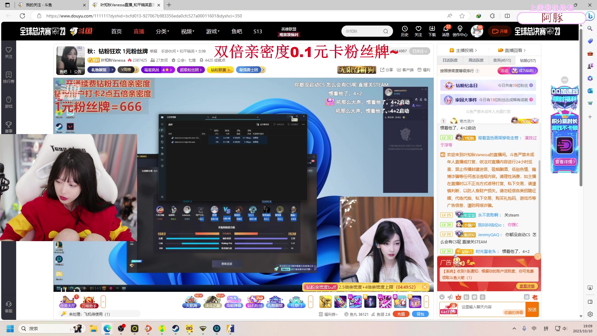The width and height of the screenshot is (597, 336).
Task: Toggle split screen icon in Edge toolbar
Action: point(507,16)
